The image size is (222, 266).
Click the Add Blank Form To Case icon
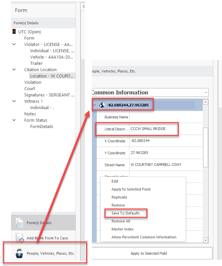(x=19, y=238)
